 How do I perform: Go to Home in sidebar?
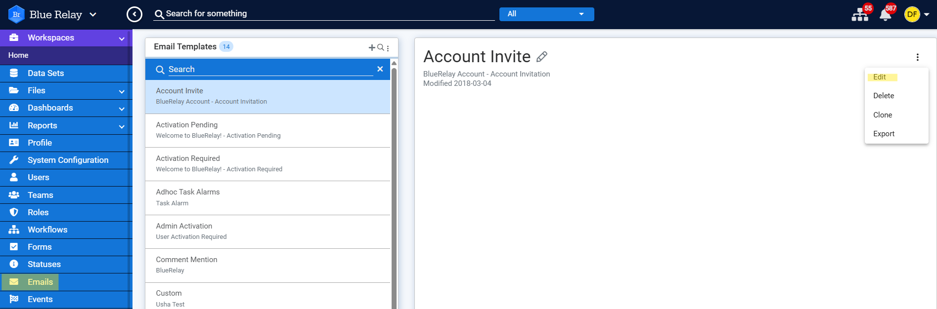click(18, 55)
